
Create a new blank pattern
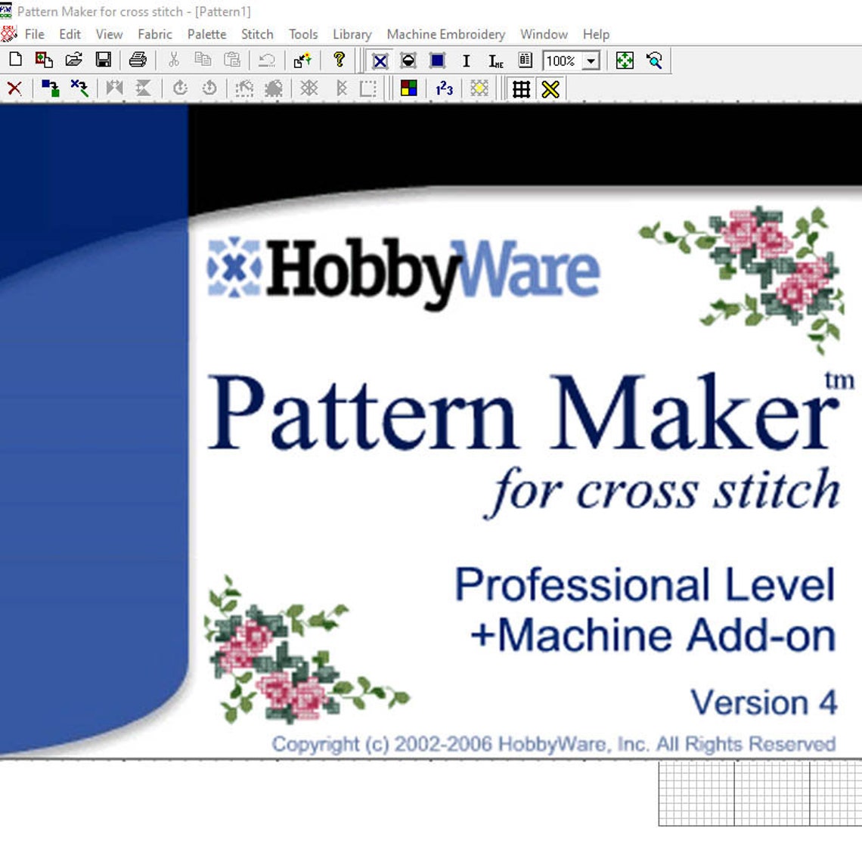click(x=15, y=60)
